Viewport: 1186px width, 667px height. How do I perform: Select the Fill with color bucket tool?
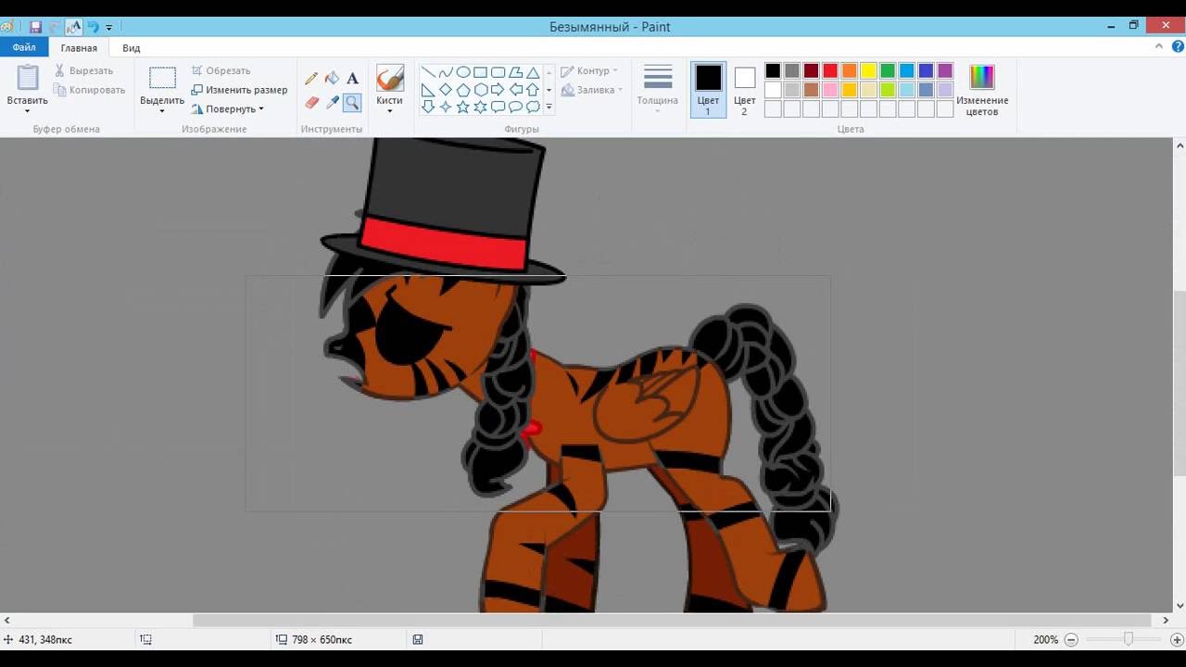tap(332, 79)
